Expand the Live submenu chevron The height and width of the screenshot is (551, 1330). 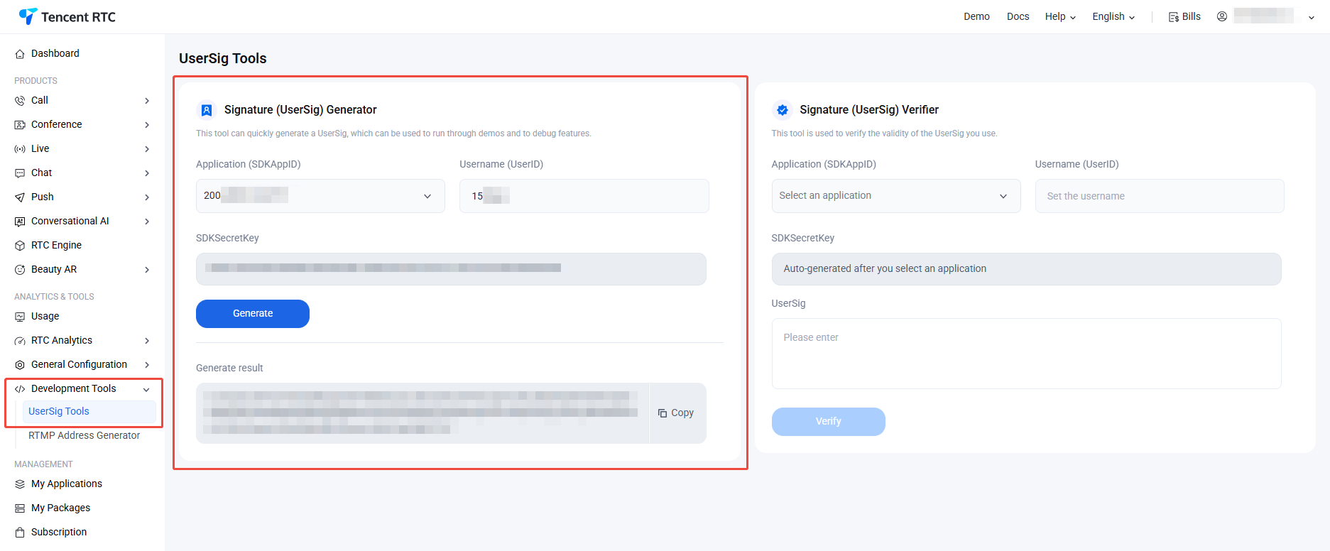[x=147, y=149]
